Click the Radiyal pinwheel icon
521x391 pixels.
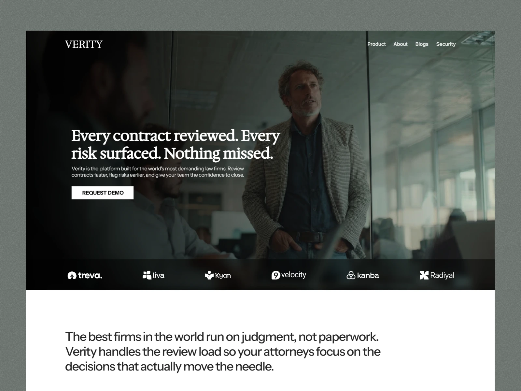tap(424, 275)
